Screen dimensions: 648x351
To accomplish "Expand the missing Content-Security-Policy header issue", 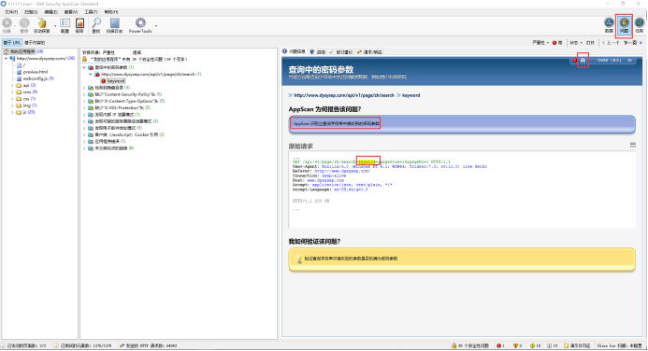I will 84,94.
